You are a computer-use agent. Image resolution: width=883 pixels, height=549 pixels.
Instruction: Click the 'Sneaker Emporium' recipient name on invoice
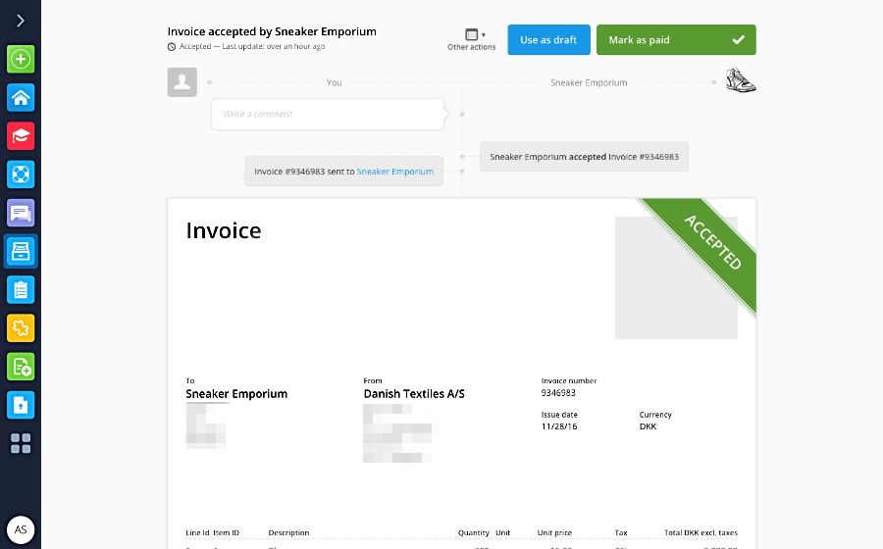coord(236,394)
